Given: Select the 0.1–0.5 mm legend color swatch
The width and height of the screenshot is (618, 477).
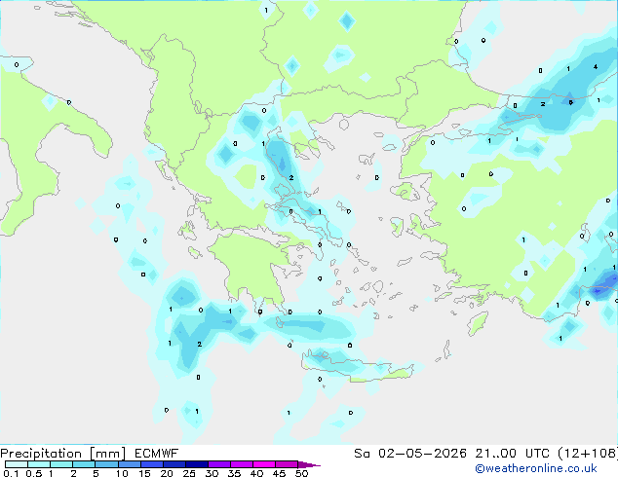Looking at the screenshot, I should pyautogui.click(x=17, y=464).
